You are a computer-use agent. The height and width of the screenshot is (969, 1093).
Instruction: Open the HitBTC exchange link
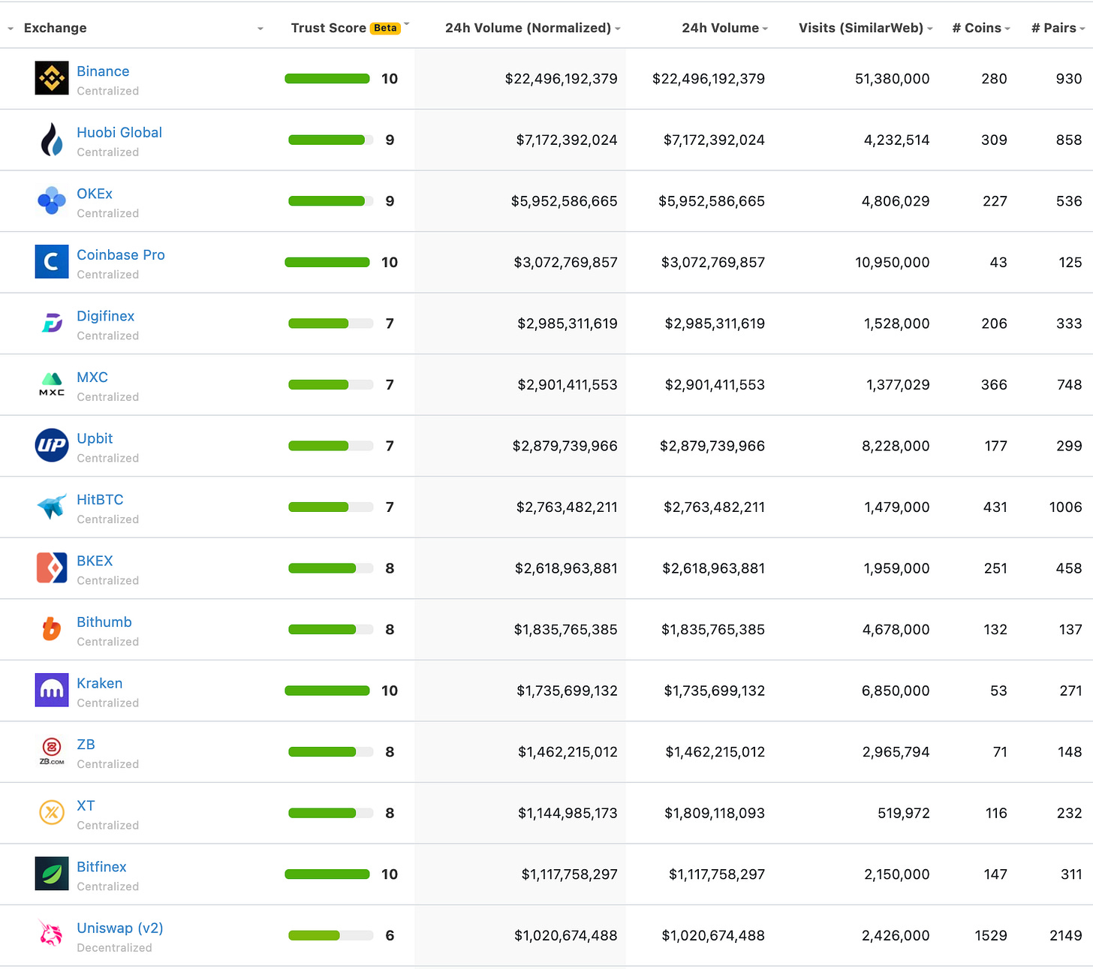click(x=100, y=499)
